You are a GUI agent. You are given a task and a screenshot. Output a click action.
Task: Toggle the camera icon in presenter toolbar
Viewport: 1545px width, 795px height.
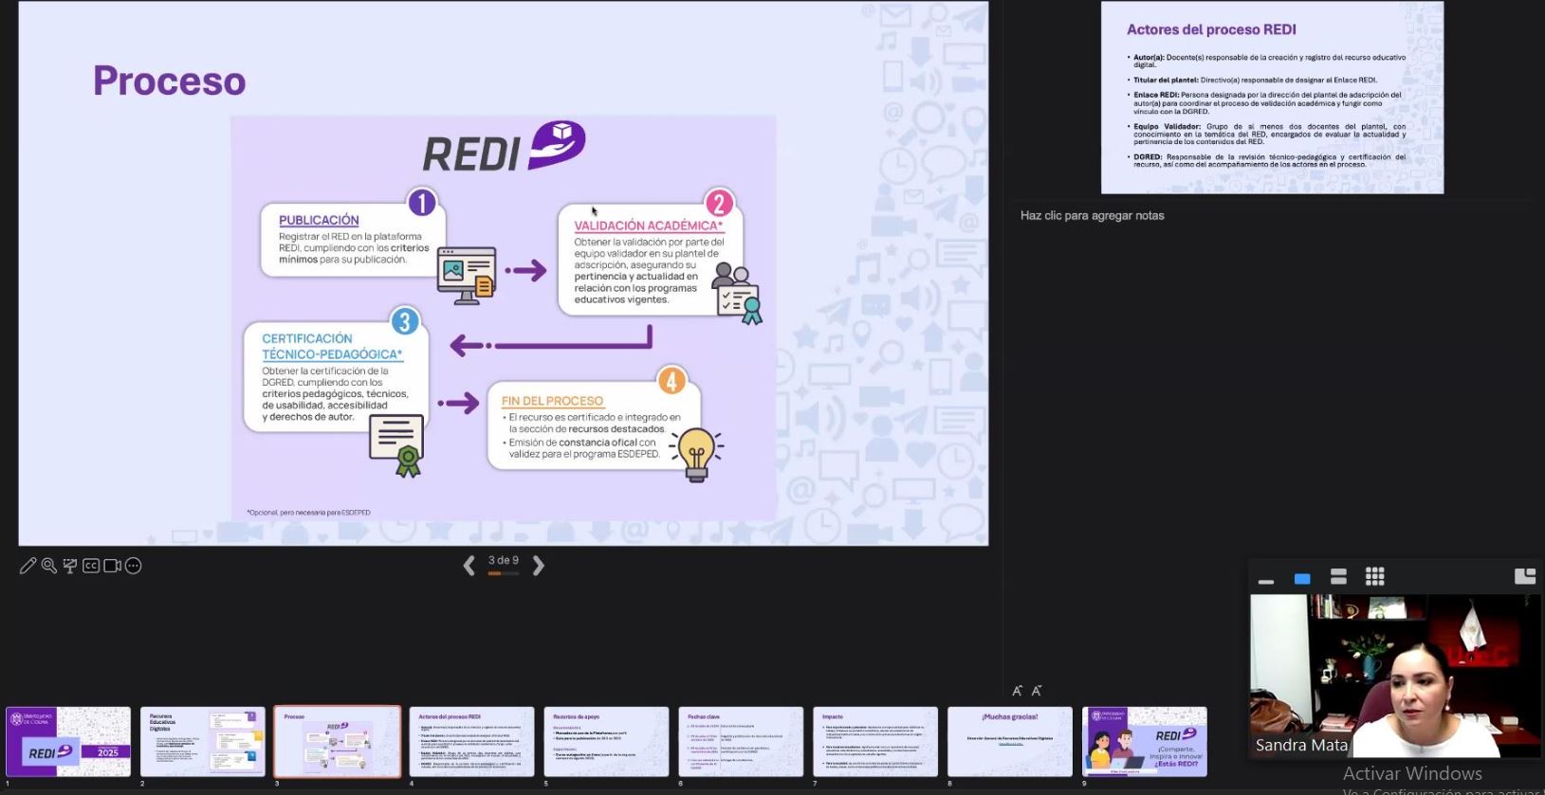click(x=112, y=566)
